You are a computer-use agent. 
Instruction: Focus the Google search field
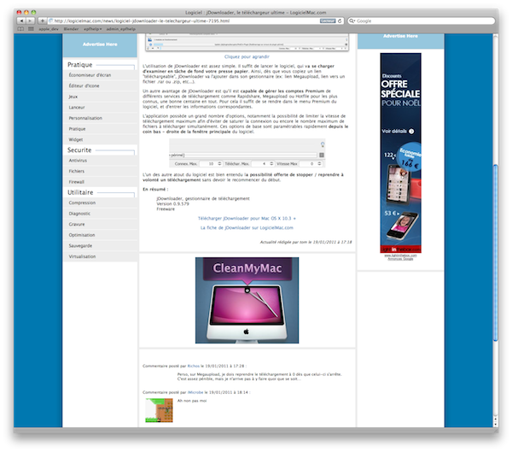[422, 21]
